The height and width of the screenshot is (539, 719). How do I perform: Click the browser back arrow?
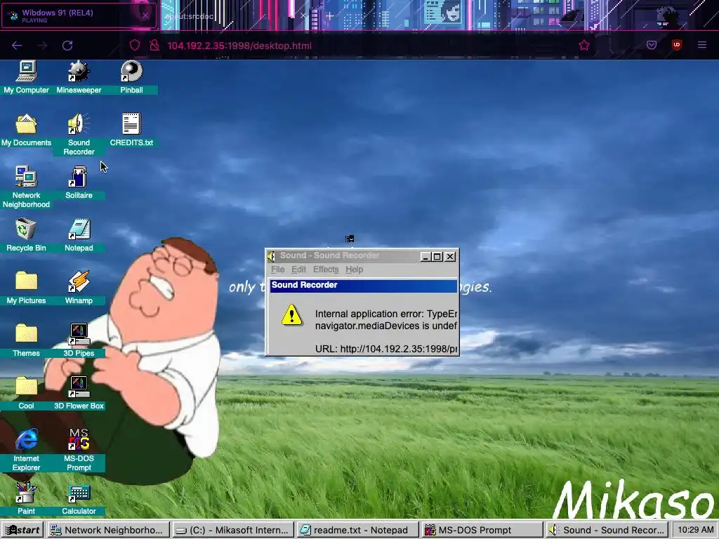17,46
